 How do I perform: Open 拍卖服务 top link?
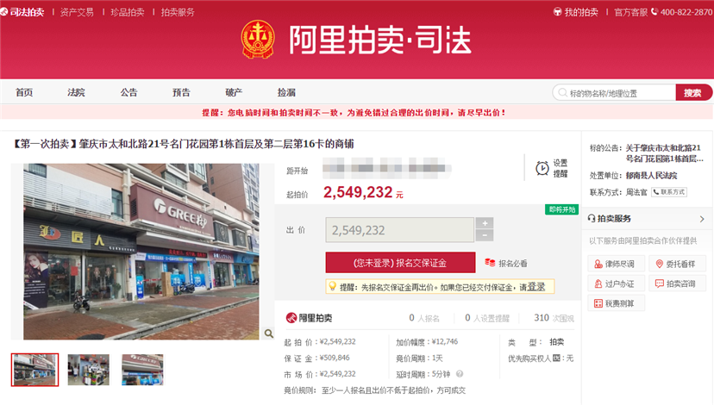178,12
